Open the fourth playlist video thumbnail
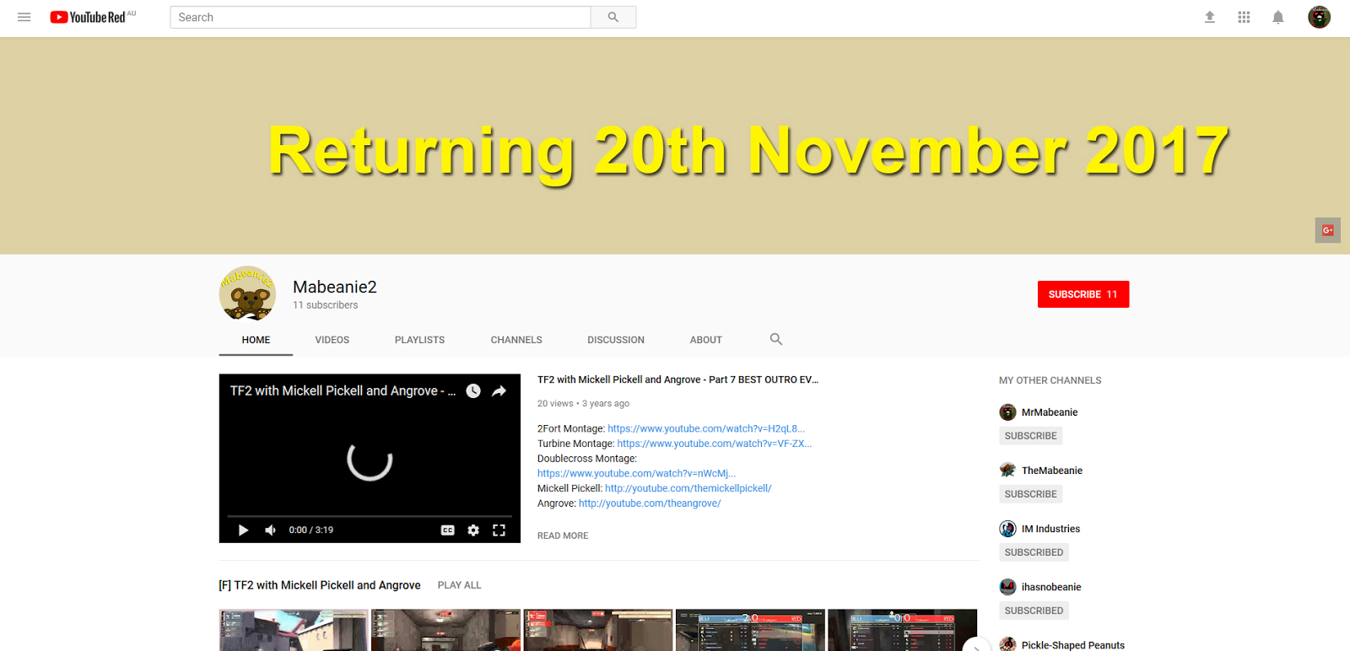 click(x=750, y=630)
